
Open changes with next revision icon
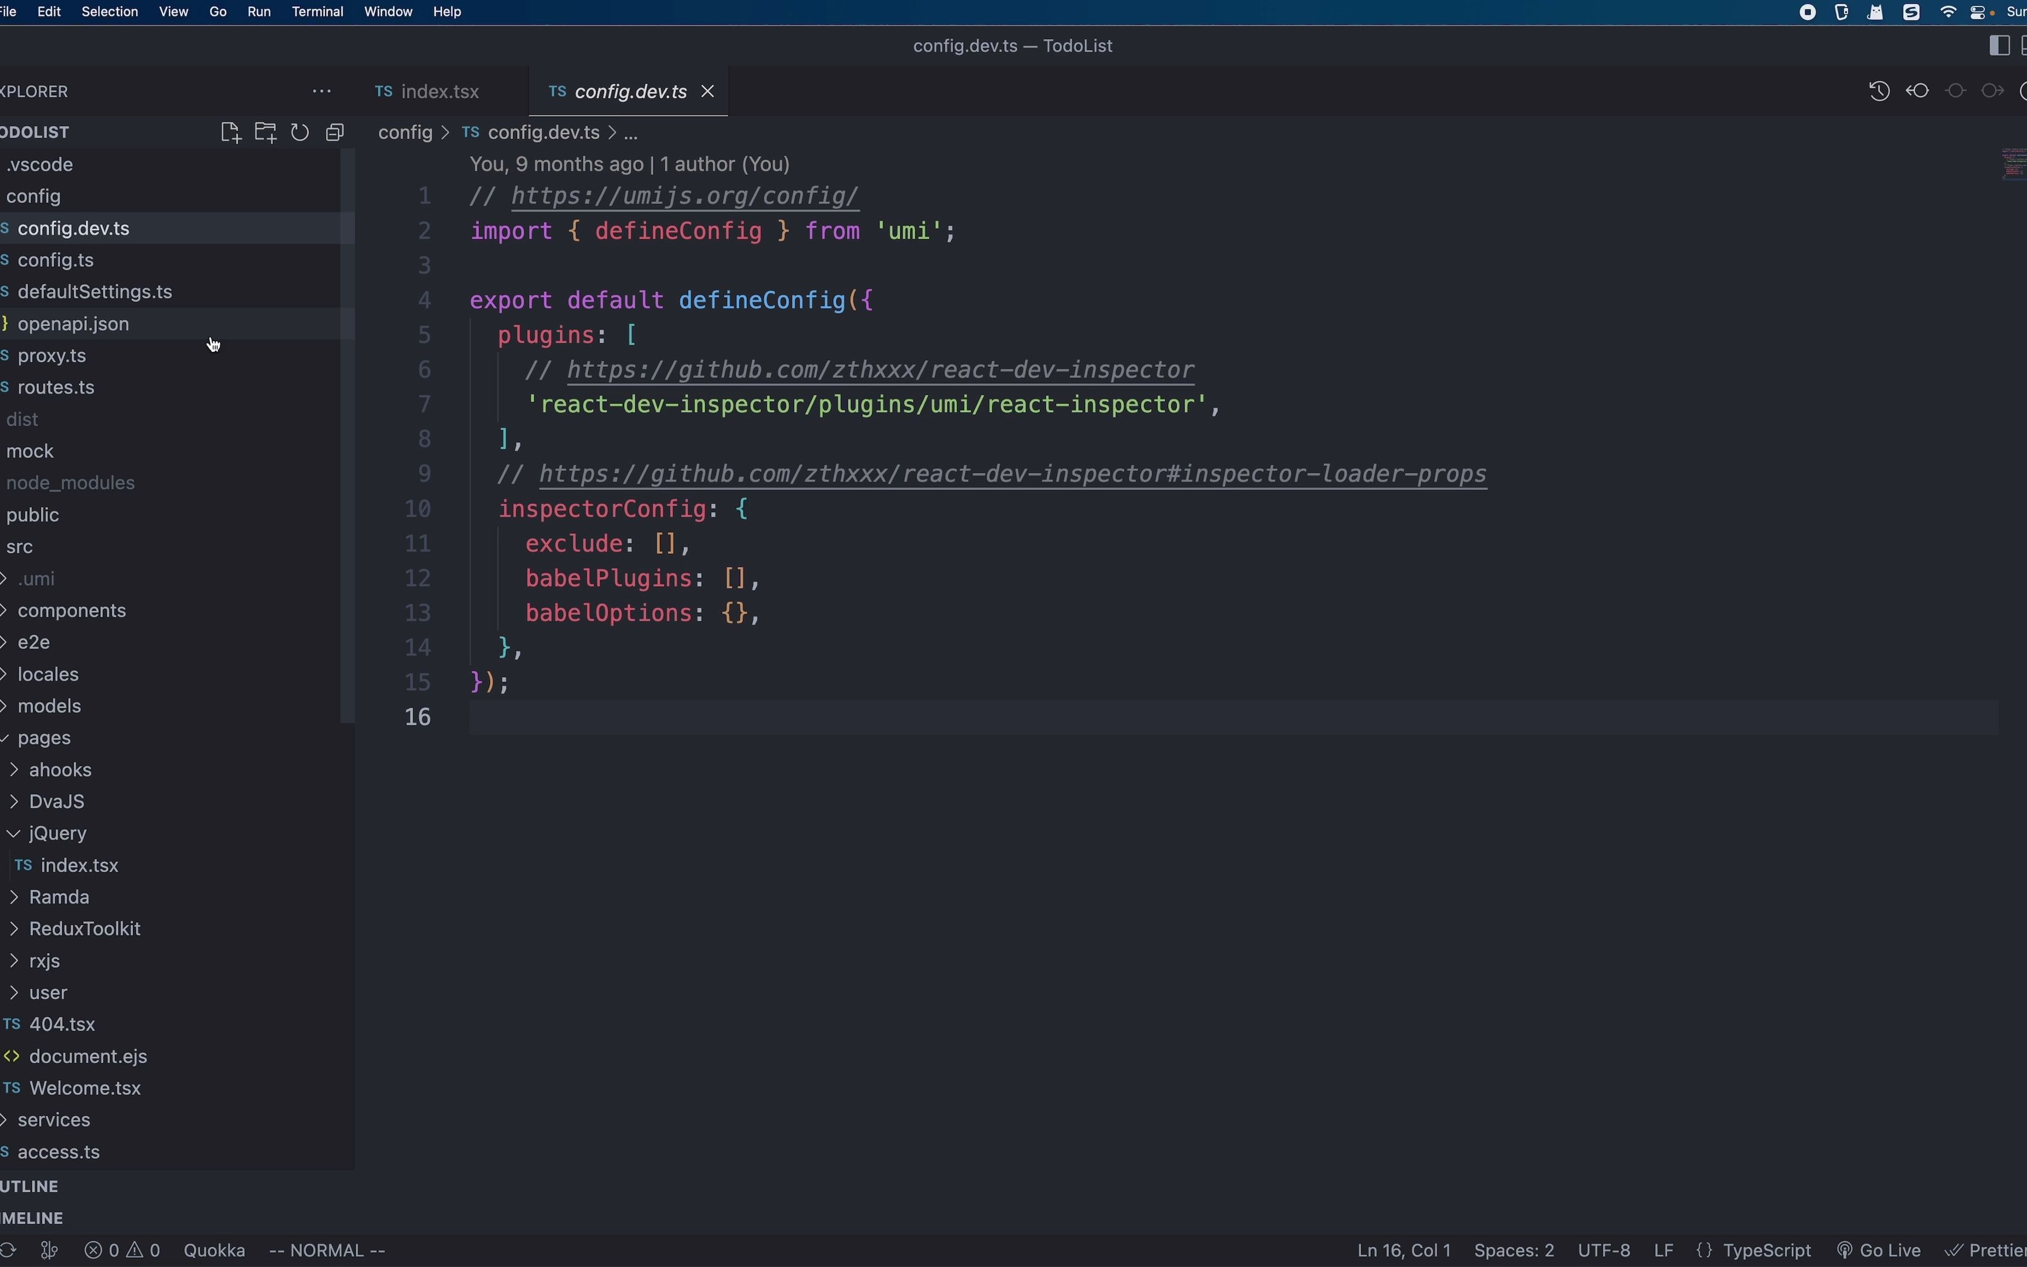(1994, 92)
